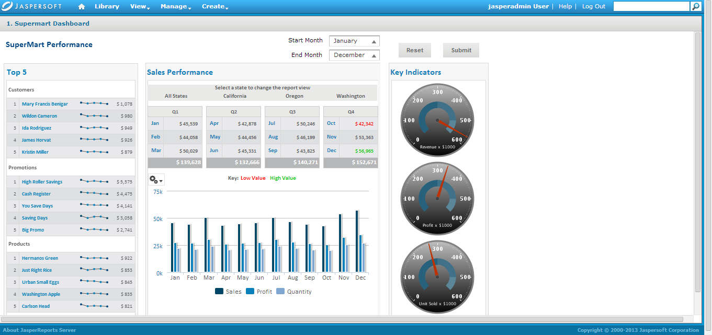Click the vertical scrollbar
The height and width of the screenshot is (335, 712).
point(697,162)
